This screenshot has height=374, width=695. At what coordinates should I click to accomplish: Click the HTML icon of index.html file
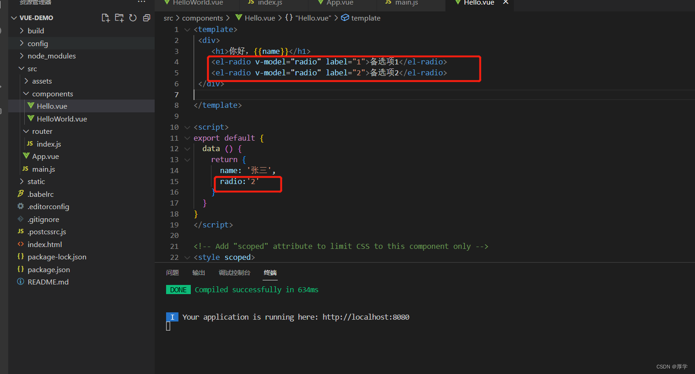coord(21,244)
